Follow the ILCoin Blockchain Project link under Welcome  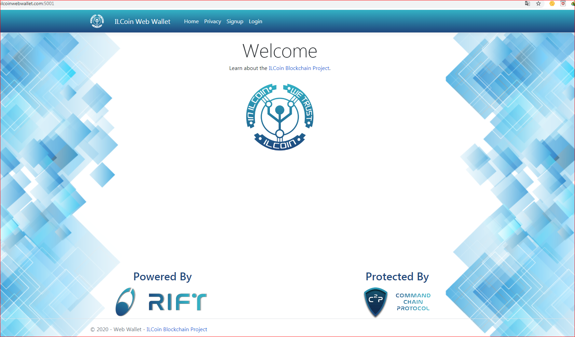[x=299, y=68]
